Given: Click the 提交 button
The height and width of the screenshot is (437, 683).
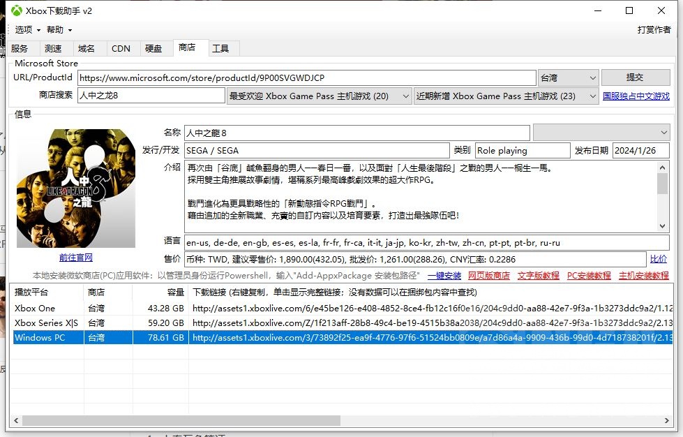Looking at the screenshot, I should (x=636, y=77).
